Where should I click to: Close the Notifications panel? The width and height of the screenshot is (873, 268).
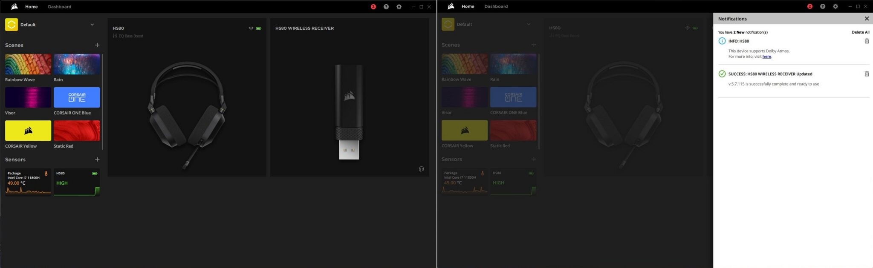[x=867, y=19]
